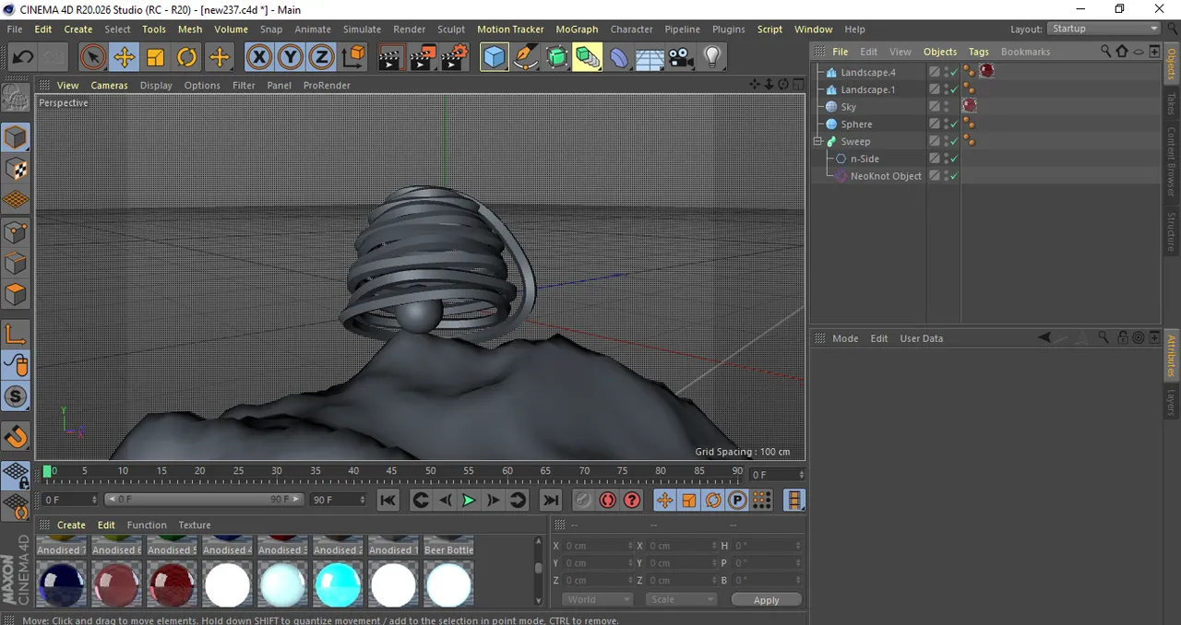
Task: Go to start of animation
Action: click(x=388, y=500)
